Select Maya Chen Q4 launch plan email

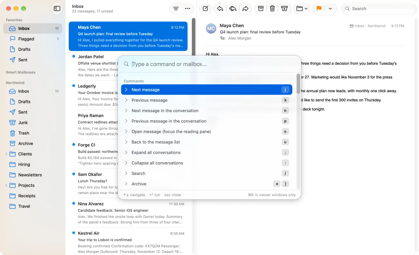128,36
